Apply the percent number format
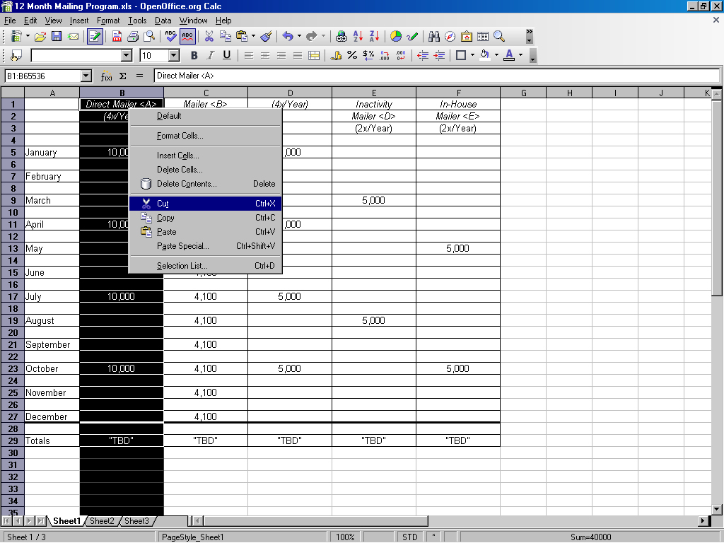 coord(351,55)
